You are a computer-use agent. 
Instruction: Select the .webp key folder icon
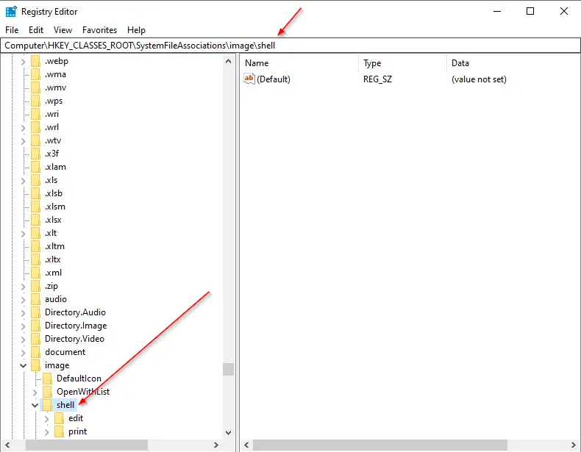pos(35,61)
